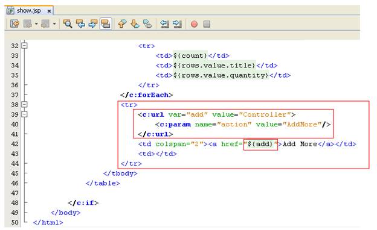Click the Add More anchor text
Viewport: 377px width, 230px height.
pyautogui.click(x=300, y=144)
